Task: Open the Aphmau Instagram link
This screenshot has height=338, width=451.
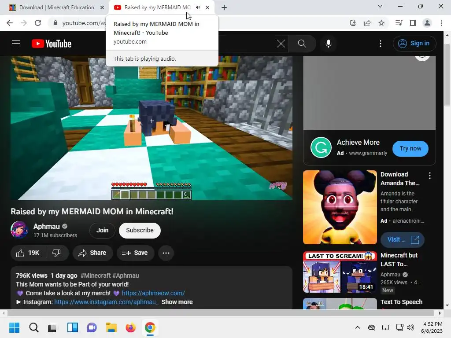Action: (x=106, y=302)
